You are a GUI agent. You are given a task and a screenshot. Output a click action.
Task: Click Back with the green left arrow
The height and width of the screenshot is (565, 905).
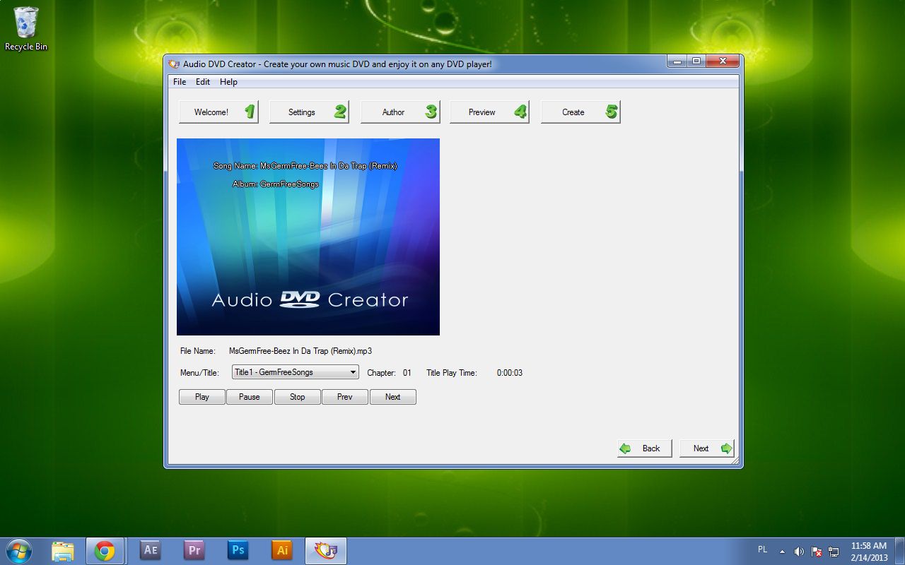(x=644, y=448)
